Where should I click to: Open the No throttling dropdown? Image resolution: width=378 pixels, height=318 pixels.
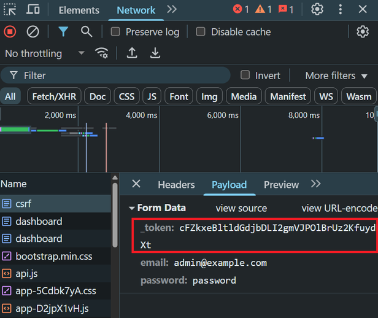[x=44, y=53]
